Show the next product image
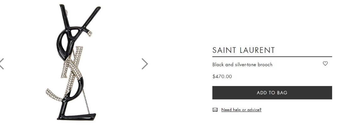Screen dimensions: 340x133 [144, 64]
